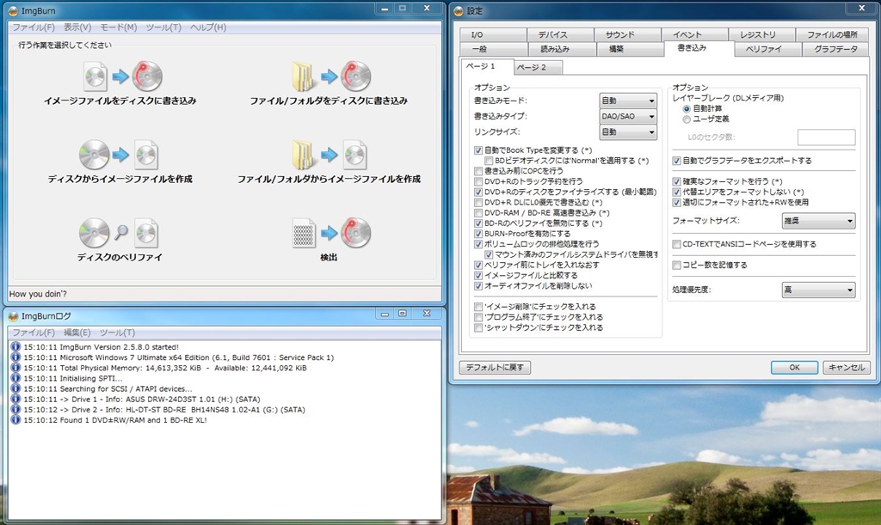Viewport: 881px width, 525px height.
Task: Check 'コピー数を記憶する' option
Action: tap(676, 265)
